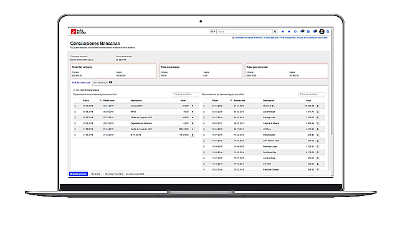Screen dimensions: 405x227
Task: Open the blue apps grid icon
Action: point(328,32)
